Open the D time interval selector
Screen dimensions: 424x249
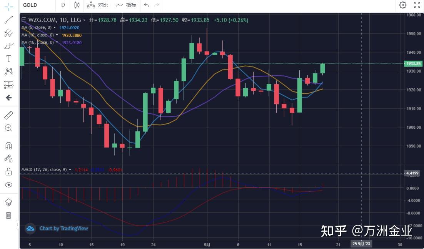point(63,5)
